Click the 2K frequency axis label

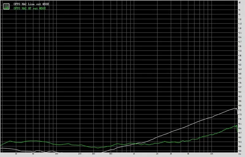point(157,154)
